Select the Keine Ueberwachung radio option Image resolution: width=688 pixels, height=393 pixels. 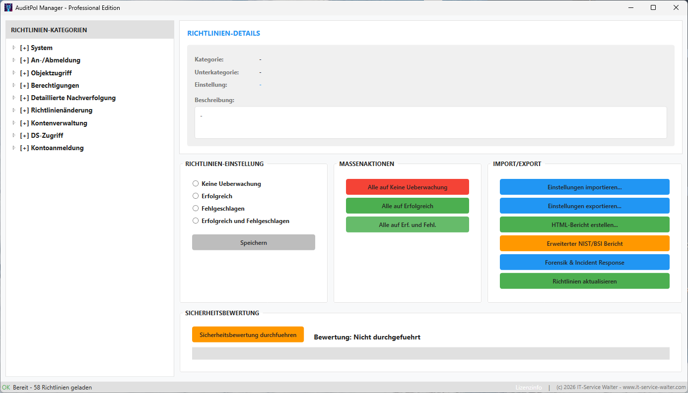pyautogui.click(x=196, y=184)
